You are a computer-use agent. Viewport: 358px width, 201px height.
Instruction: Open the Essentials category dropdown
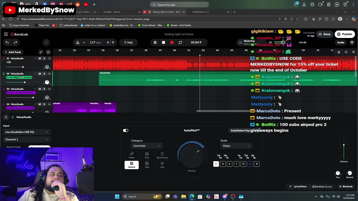[x=147, y=146]
